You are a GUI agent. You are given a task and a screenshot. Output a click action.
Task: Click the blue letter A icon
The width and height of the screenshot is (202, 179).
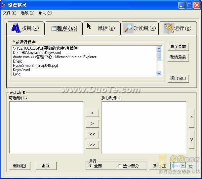[x=16, y=28]
